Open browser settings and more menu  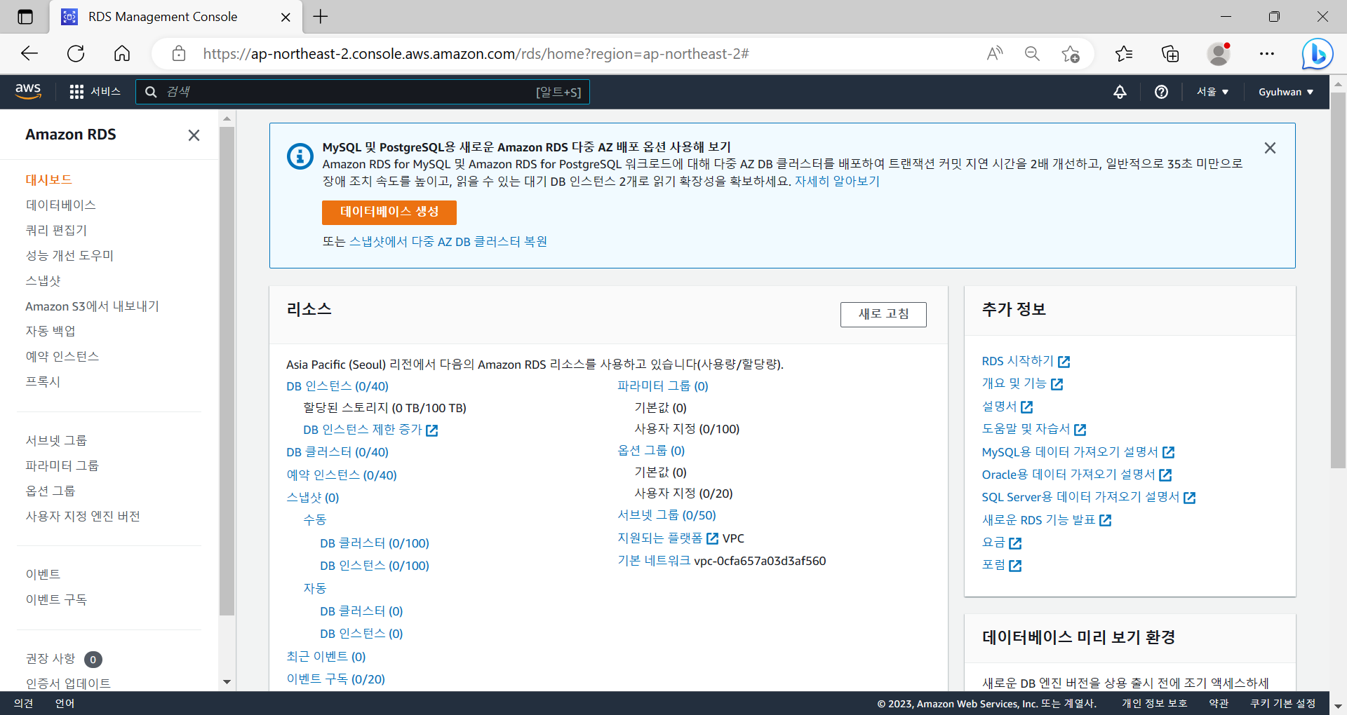click(1266, 53)
